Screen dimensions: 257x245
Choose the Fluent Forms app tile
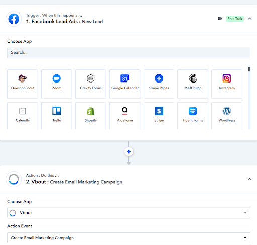[193, 116]
